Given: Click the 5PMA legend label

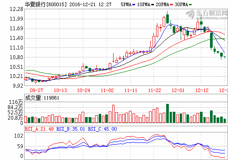Looking at the screenshot, I should pyautogui.click(x=126, y=4).
